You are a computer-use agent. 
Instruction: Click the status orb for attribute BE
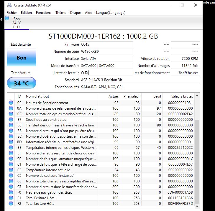11,147
